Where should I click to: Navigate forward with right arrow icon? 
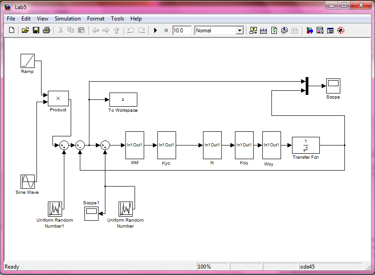click(106, 31)
